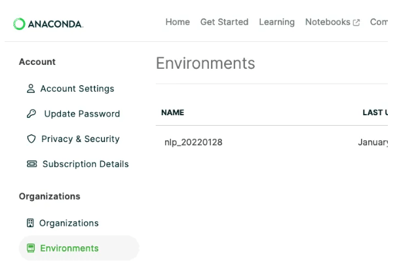Click the shield icon beside Privacy & Security

click(30, 139)
